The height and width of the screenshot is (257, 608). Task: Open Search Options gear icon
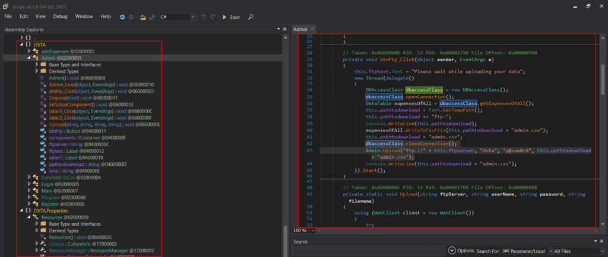(452, 251)
